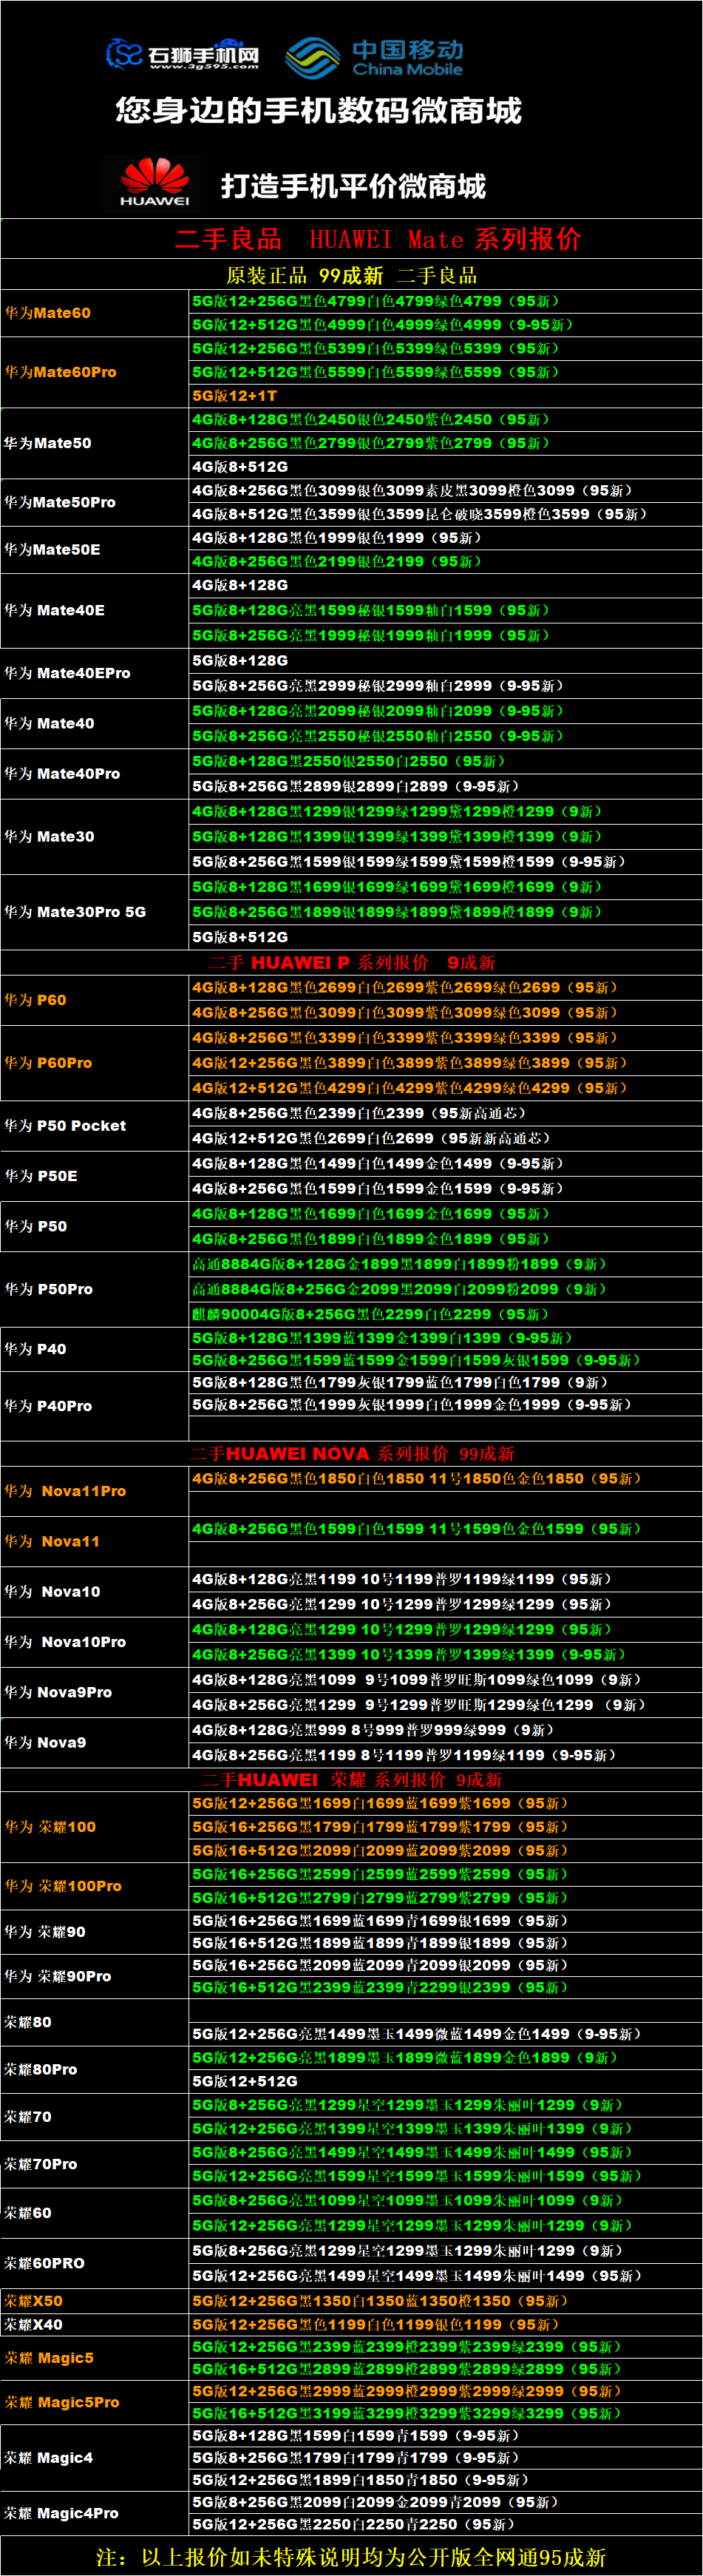The width and height of the screenshot is (703, 2576).
Task: Select the 华为 Mate40EPro model cell
Action: [x=95, y=673]
